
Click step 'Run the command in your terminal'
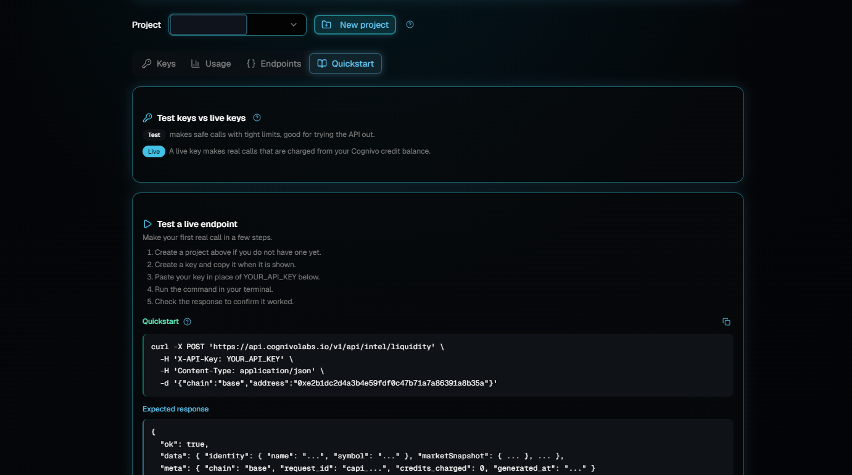click(x=213, y=289)
